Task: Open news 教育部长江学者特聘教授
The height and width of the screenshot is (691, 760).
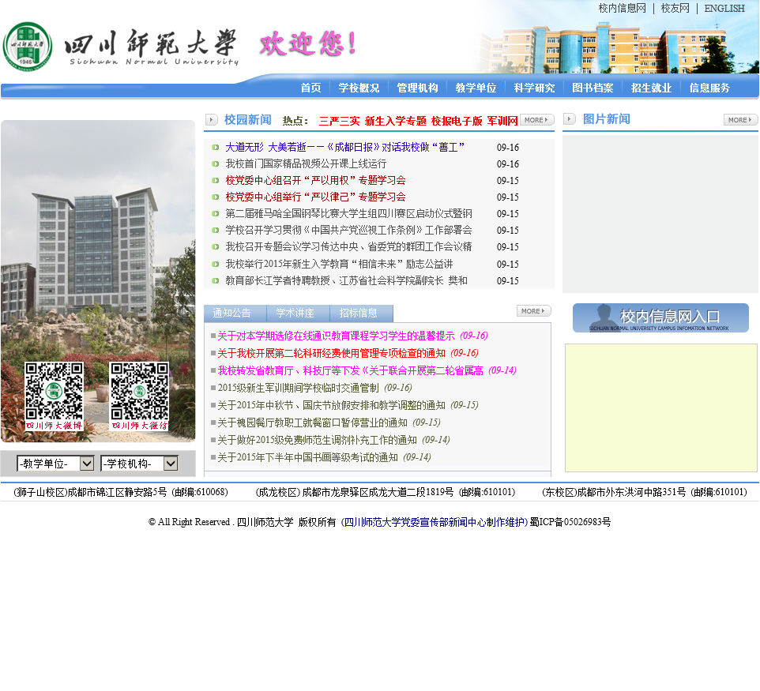Action: 346,280
